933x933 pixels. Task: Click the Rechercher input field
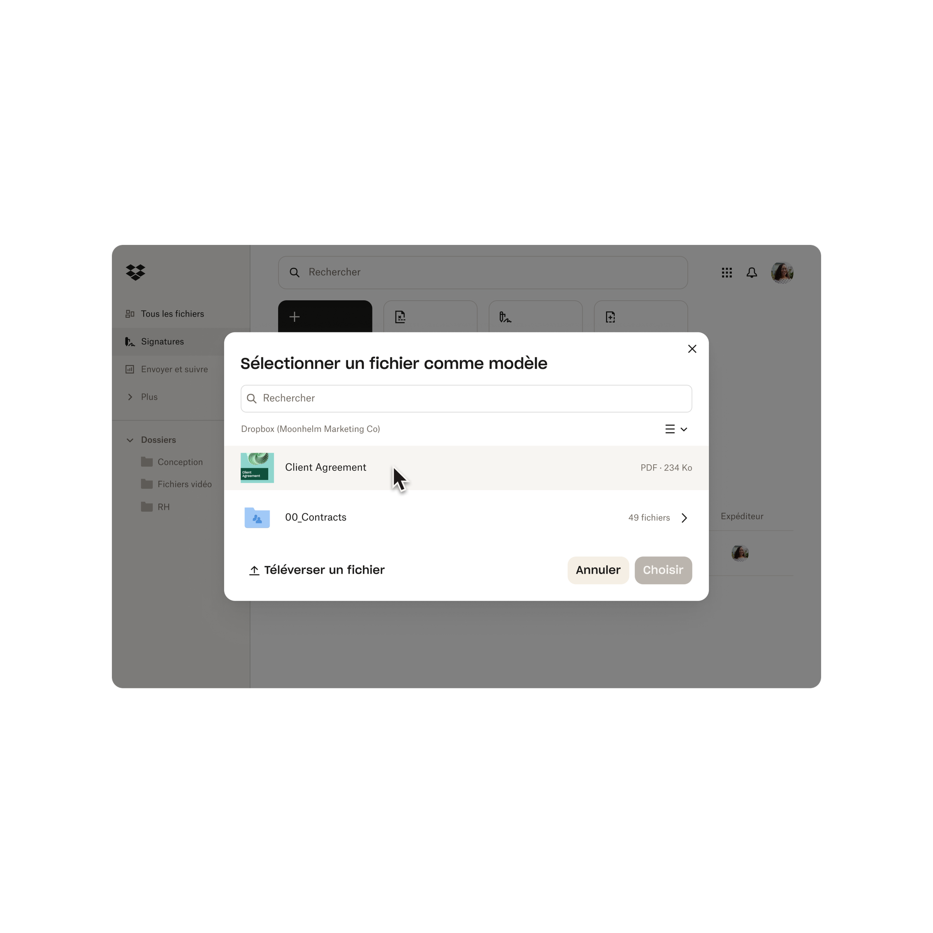(466, 397)
